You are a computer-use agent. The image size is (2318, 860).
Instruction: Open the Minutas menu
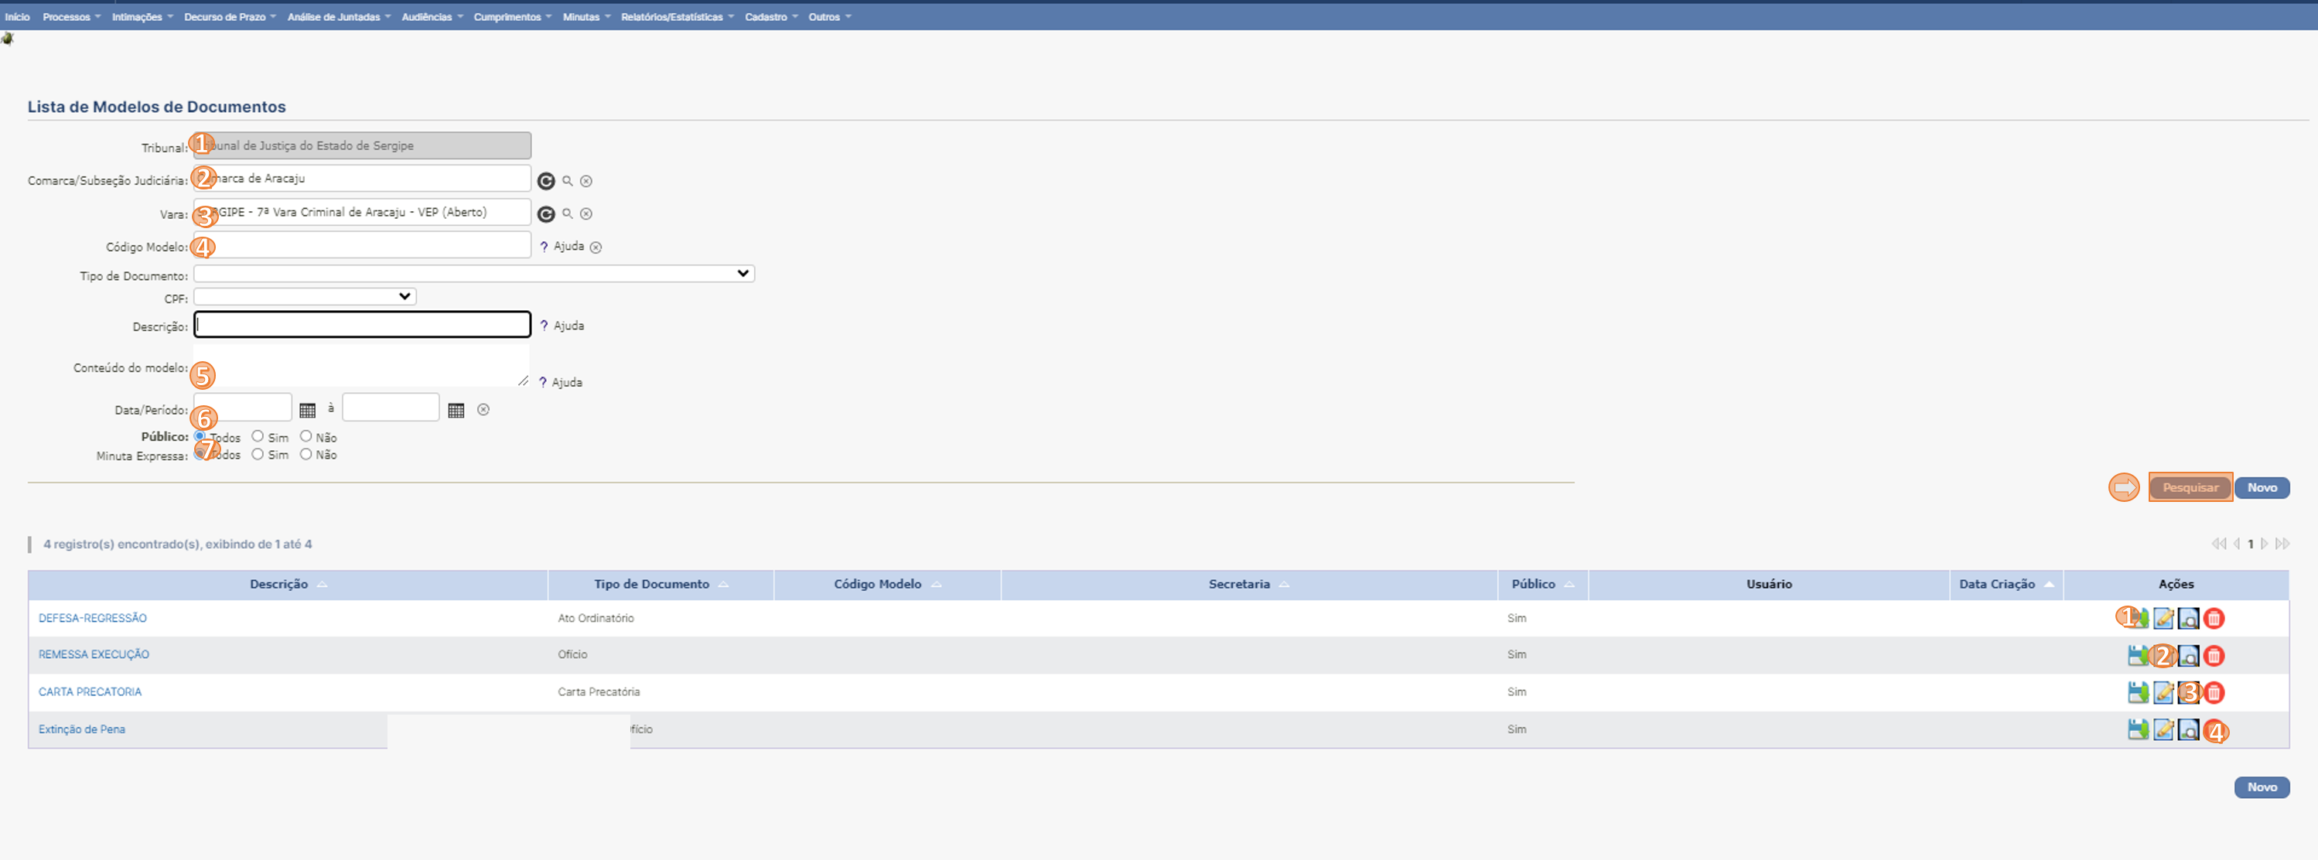coord(585,17)
